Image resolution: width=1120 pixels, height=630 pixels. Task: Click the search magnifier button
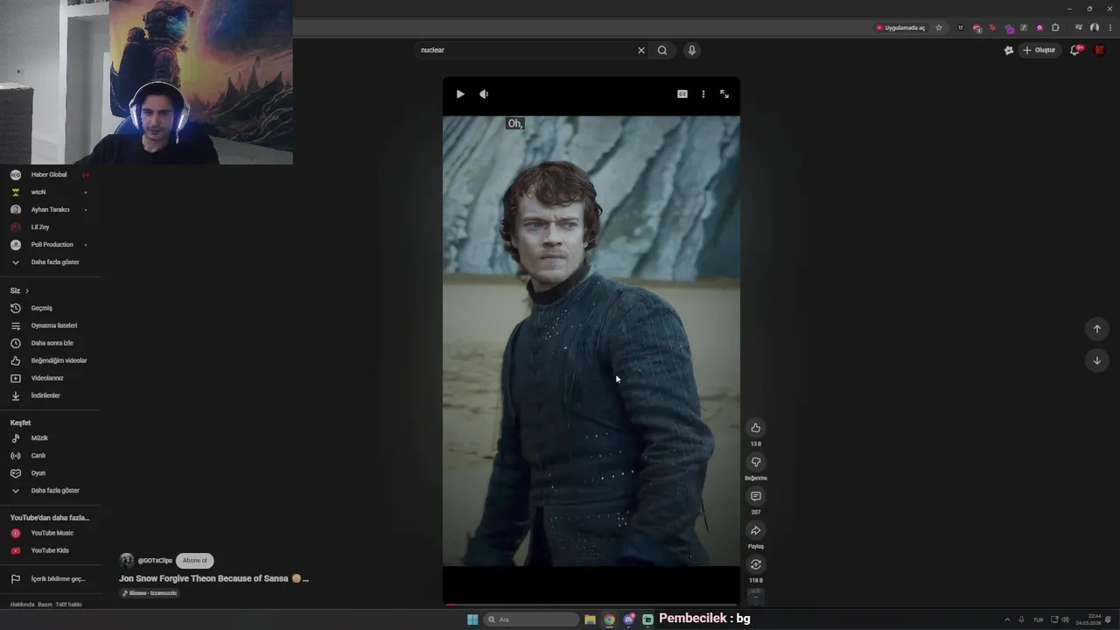click(x=662, y=50)
